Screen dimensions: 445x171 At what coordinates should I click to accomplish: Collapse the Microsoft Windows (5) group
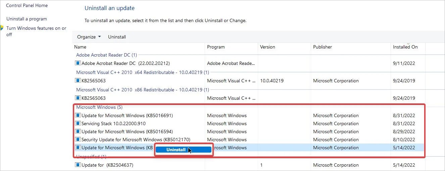[99, 107]
